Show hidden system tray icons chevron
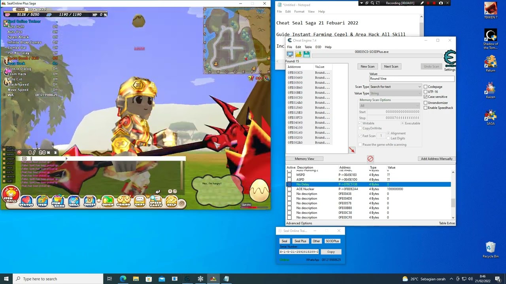506x284 pixels. pyautogui.click(x=452, y=279)
